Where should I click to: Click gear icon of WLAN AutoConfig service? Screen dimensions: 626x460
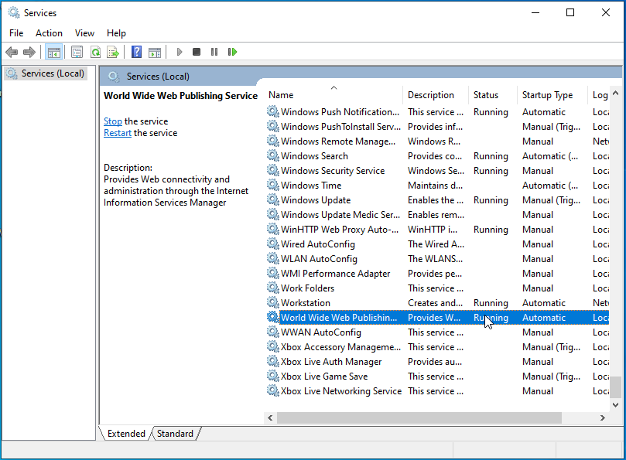273,258
